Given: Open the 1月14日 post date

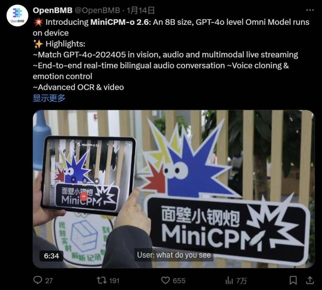Looking at the screenshot, I should [140, 10].
